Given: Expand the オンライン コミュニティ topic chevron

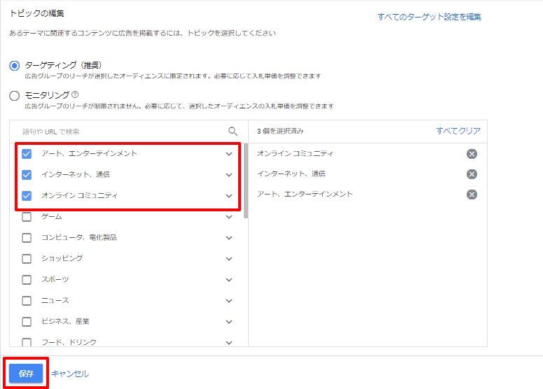Looking at the screenshot, I should coord(229,196).
